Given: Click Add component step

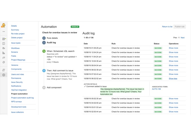Looking at the screenshot, I should coord(54,88).
